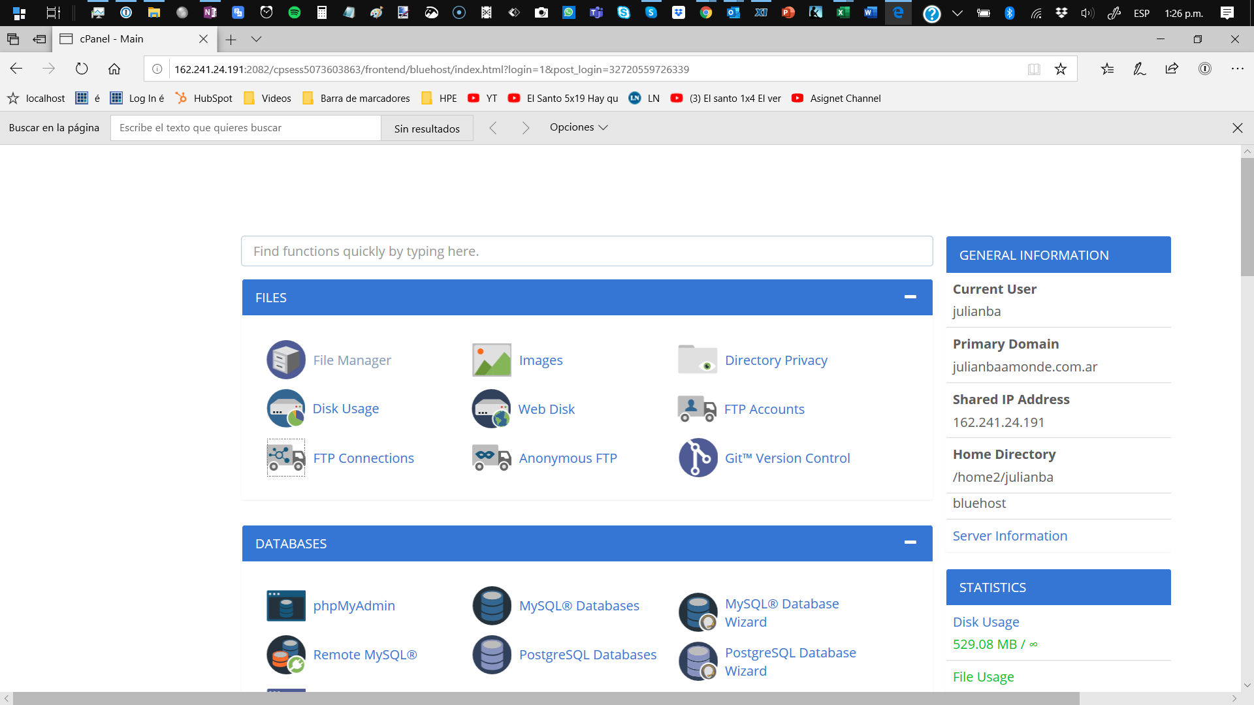Image resolution: width=1254 pixels, height=705 pixels.
Task: Open the action center notifications icon
Action: [1227, 13]
